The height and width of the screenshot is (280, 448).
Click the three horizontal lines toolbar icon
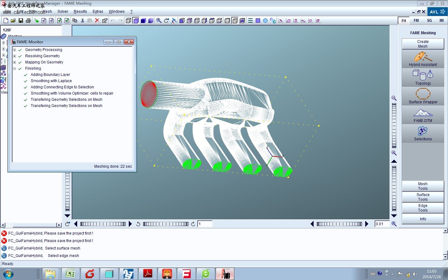coord(250,21)
